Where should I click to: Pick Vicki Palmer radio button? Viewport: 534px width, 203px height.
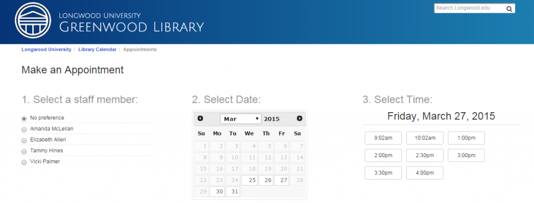pyautogui.click(x=24, y=162)
